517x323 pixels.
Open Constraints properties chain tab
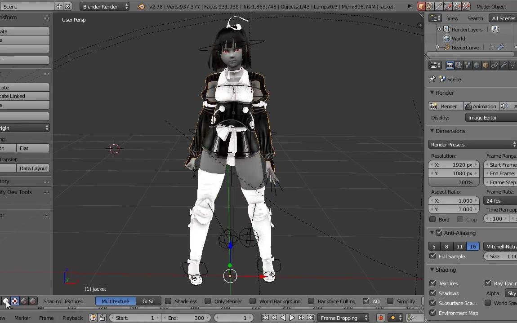tap(494, 65)
